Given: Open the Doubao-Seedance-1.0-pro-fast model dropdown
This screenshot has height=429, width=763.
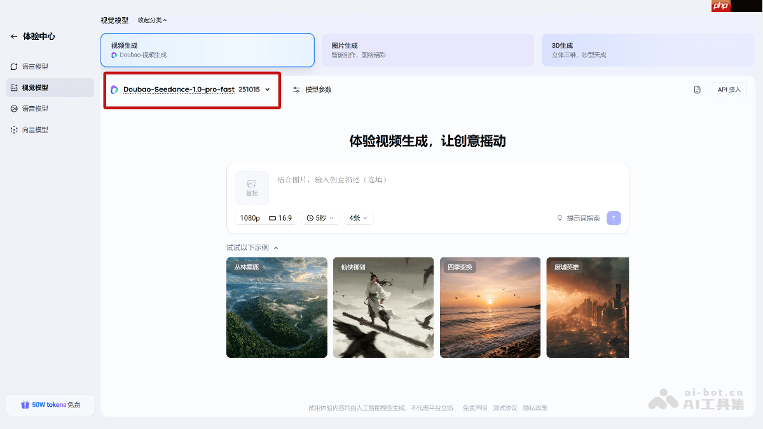Looking at the screenshot, I should click(191, 90).
